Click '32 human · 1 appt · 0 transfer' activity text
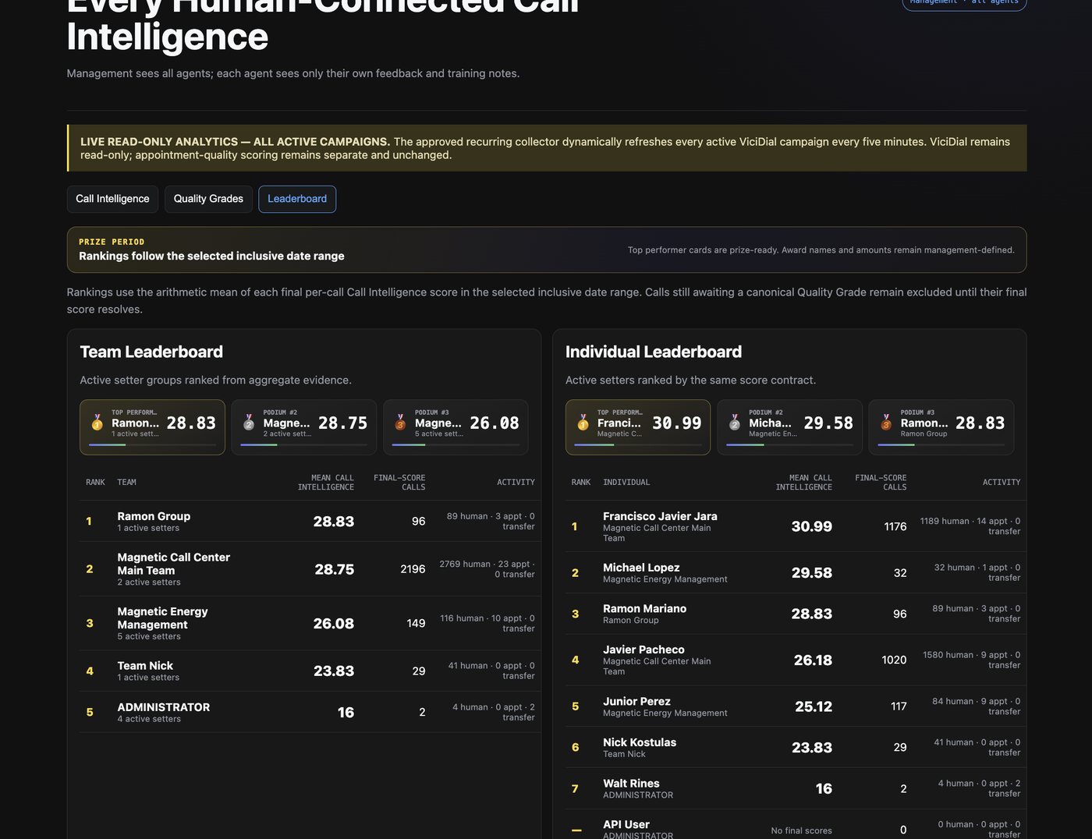Screen dimensions: 1092x839 coord(977,572)
